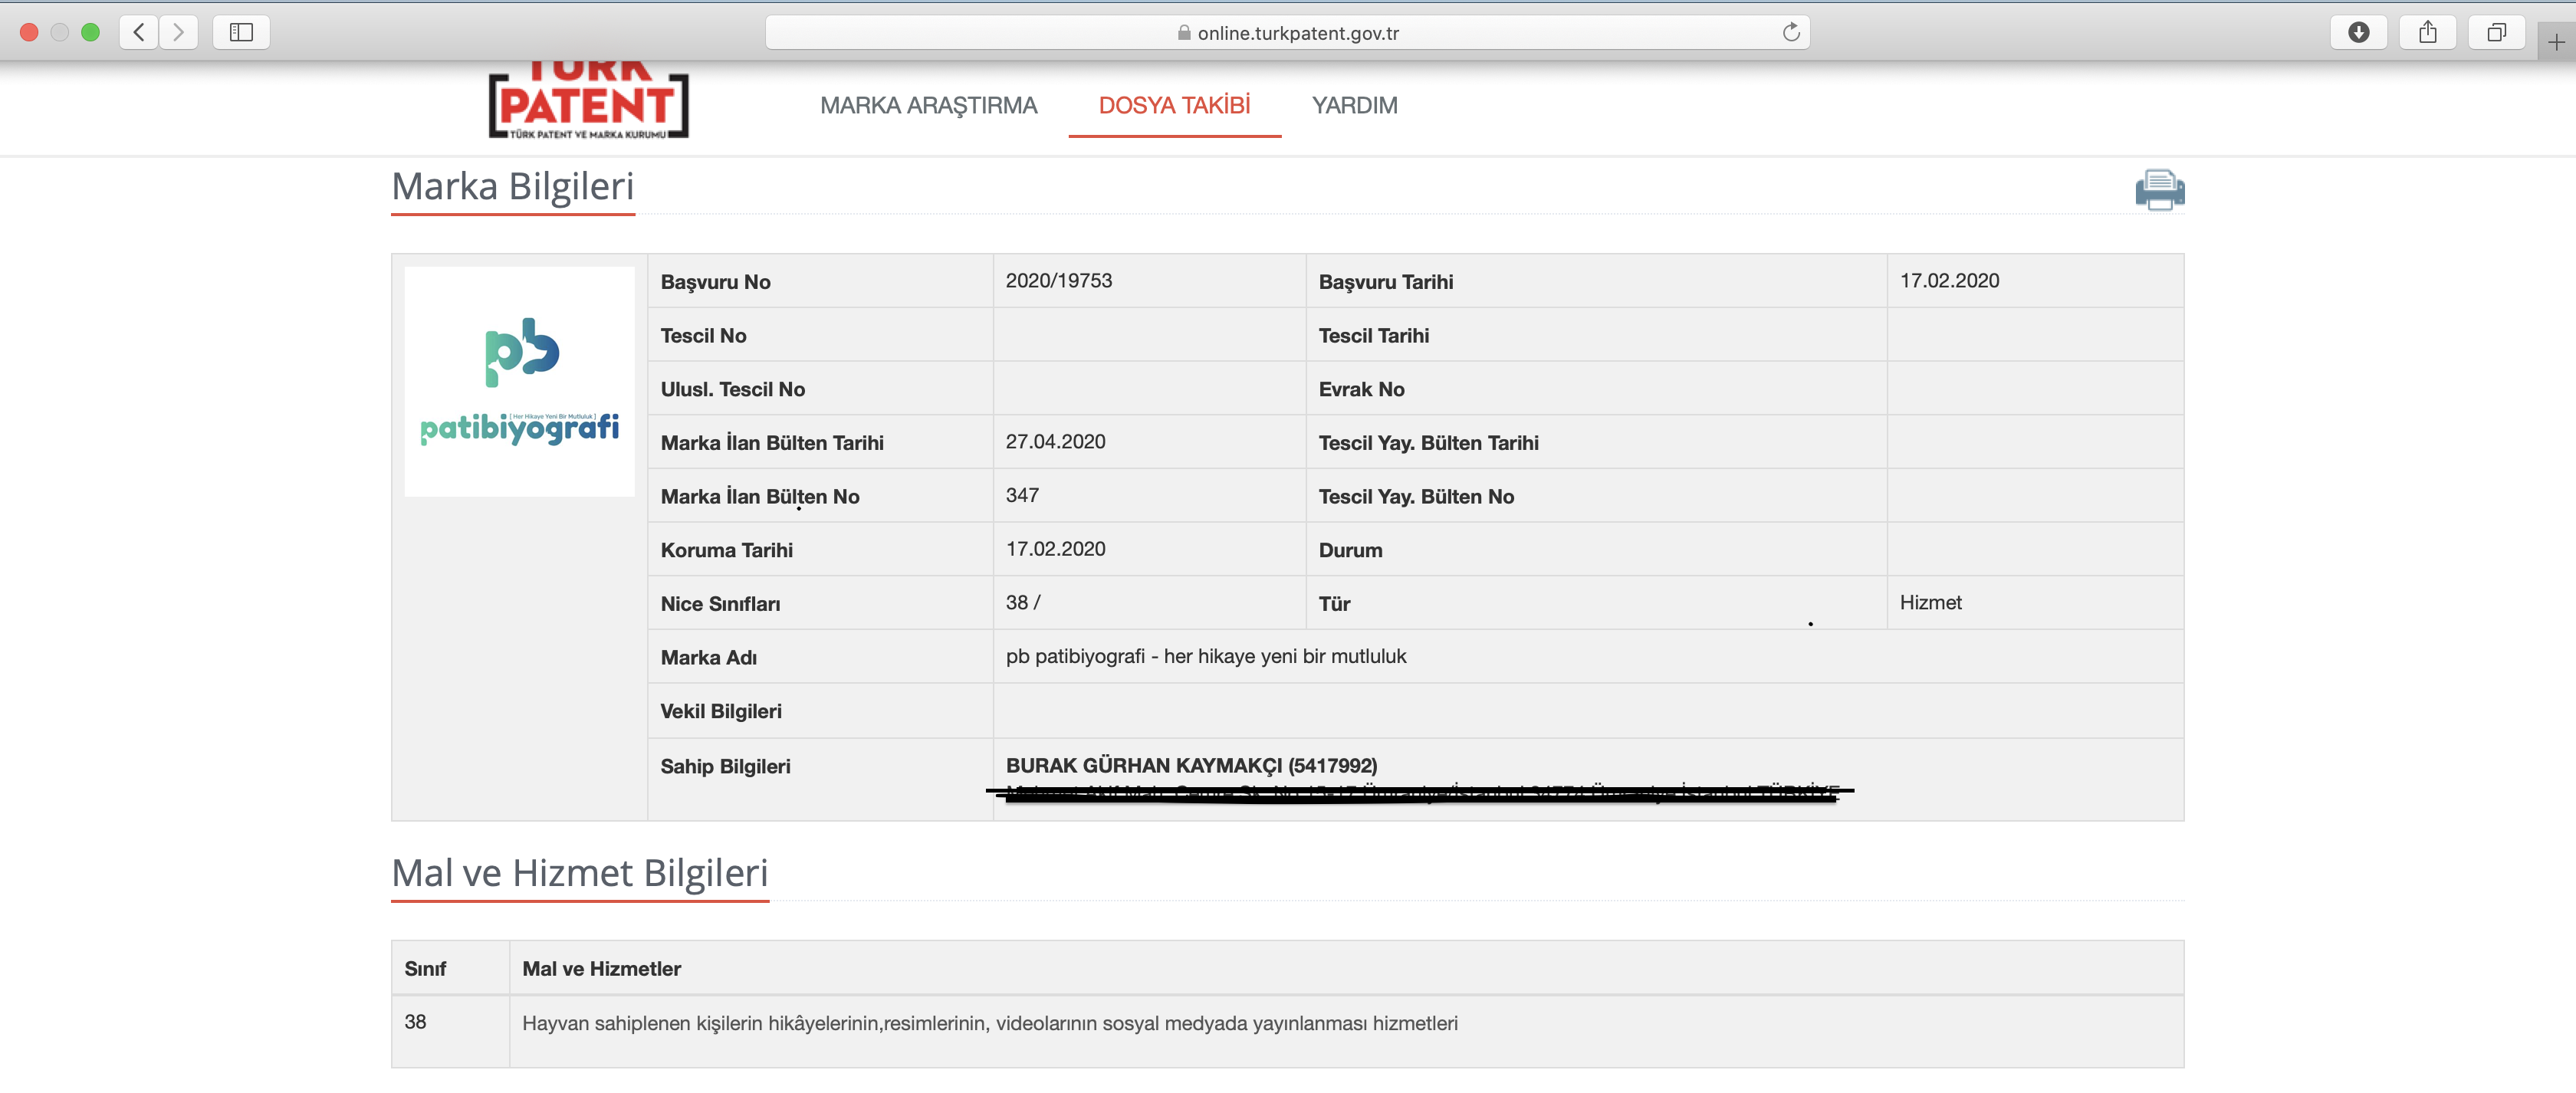2576x1093 pixels.
Task: Select protection date value beside Koruma Tarihi
Action: click(1055, 549)
